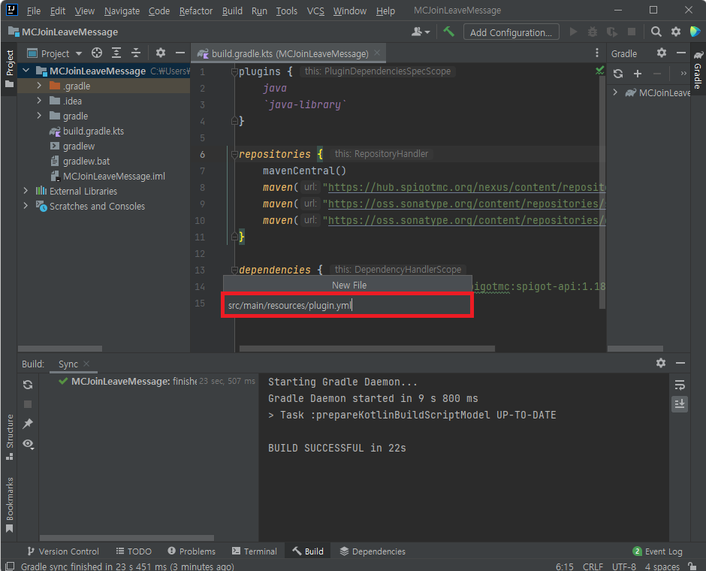
Task: Open the Problems tool window
Action: tap(192, 551)
